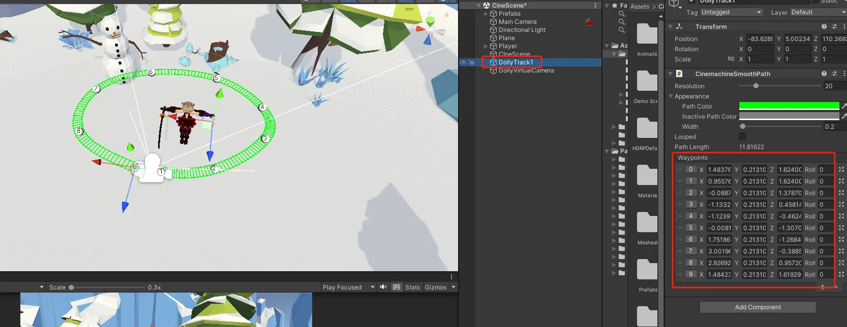Click waypoint 7 X value field

pyautogui.click(x=719, y=251)
